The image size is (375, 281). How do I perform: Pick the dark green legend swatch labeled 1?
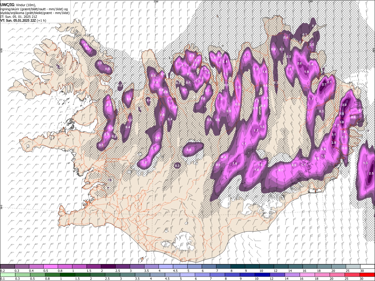[67, 275]
